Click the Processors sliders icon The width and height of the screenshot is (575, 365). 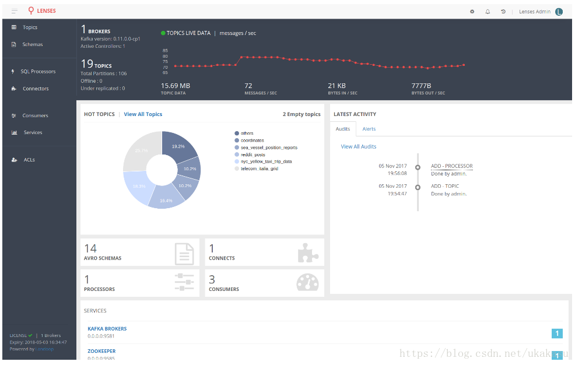click(184, 282)
